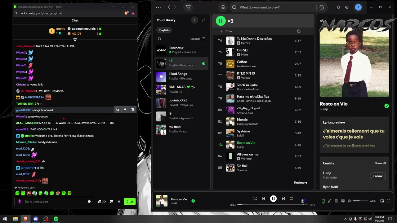Open the Spotify shopping cart icon
Viewport: 397px width, 223px height.
(x=188, y=7)
